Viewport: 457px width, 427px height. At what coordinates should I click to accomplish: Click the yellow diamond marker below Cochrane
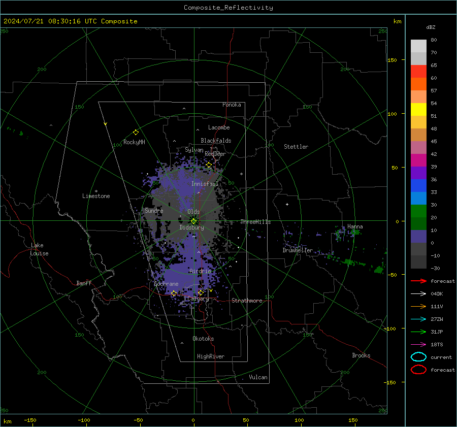point(174,293)
